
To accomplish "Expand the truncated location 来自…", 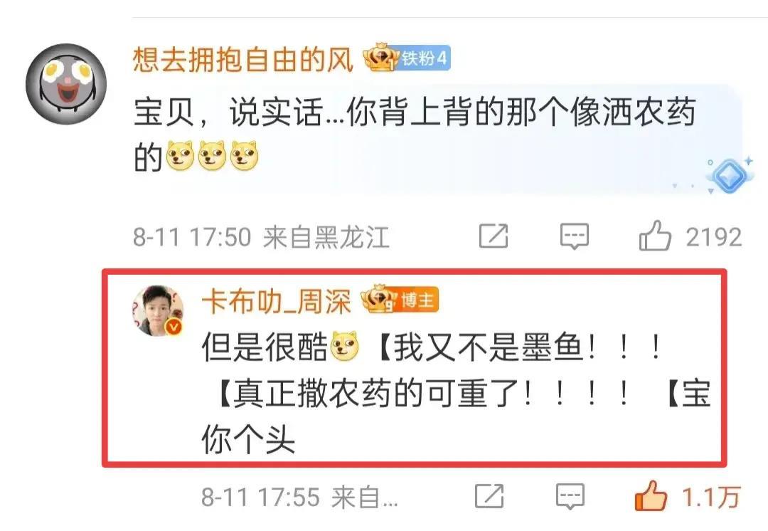I will click(364, 497).
